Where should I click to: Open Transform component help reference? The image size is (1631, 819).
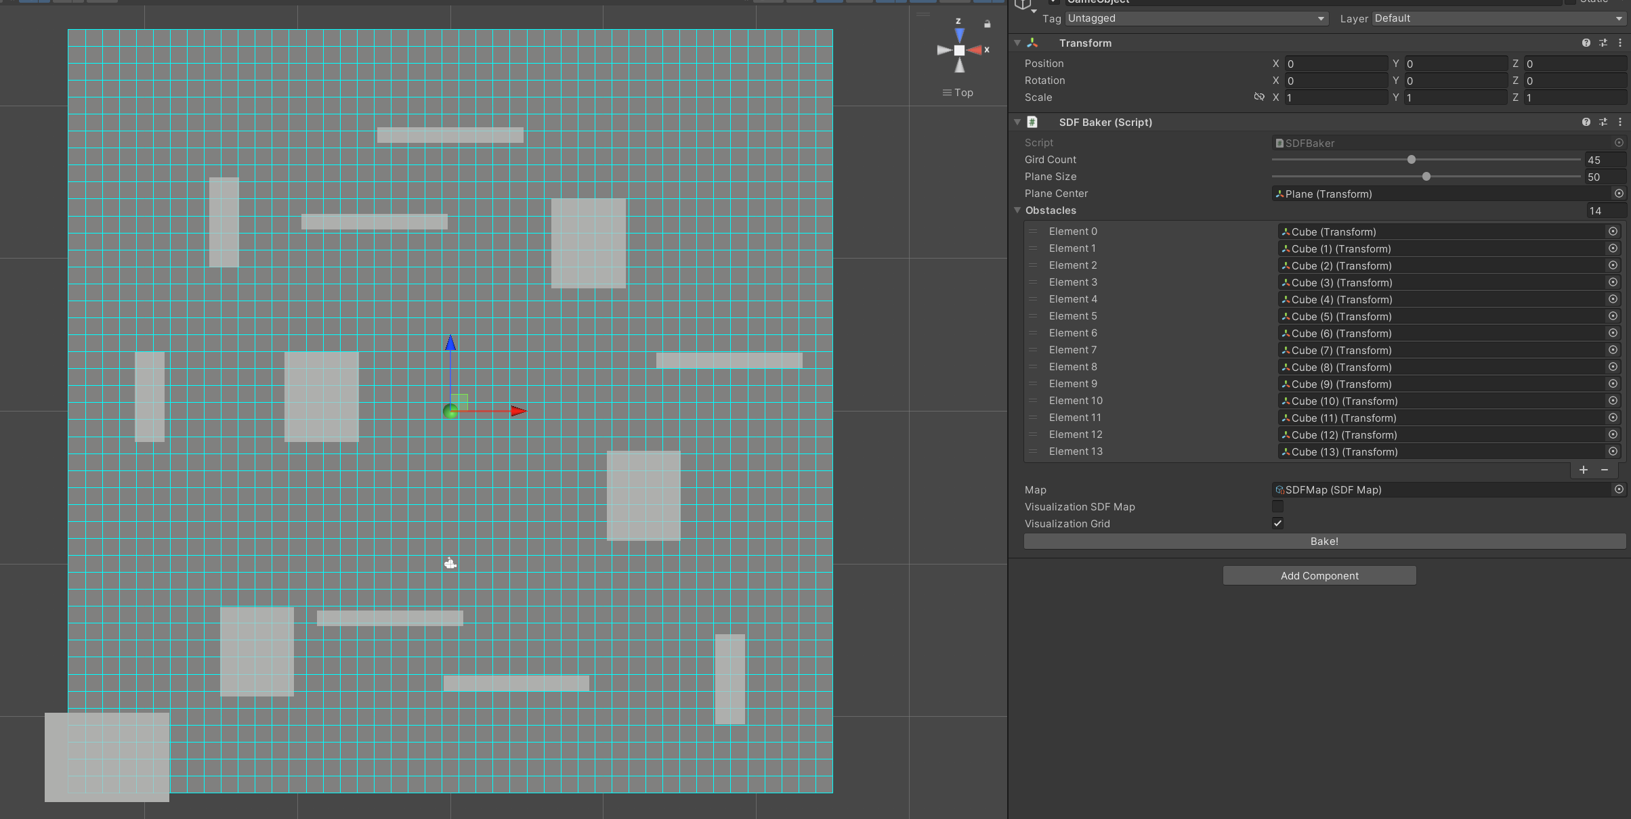[1586, 43]
